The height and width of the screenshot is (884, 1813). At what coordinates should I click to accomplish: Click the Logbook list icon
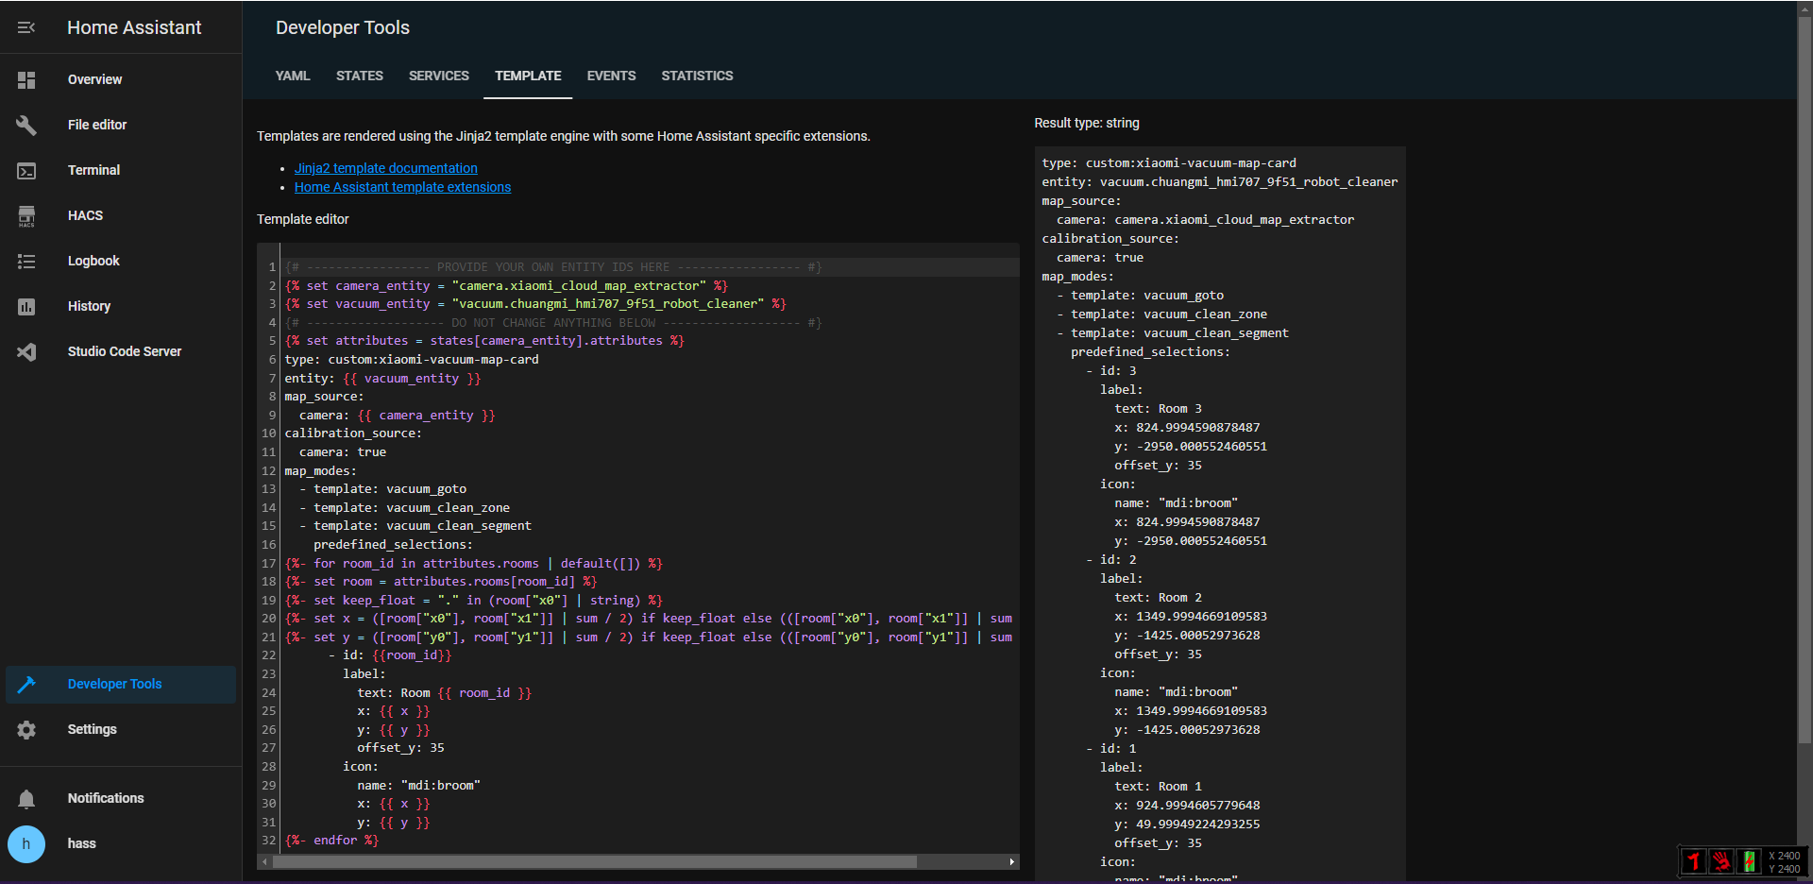click(x=26, y=262)
